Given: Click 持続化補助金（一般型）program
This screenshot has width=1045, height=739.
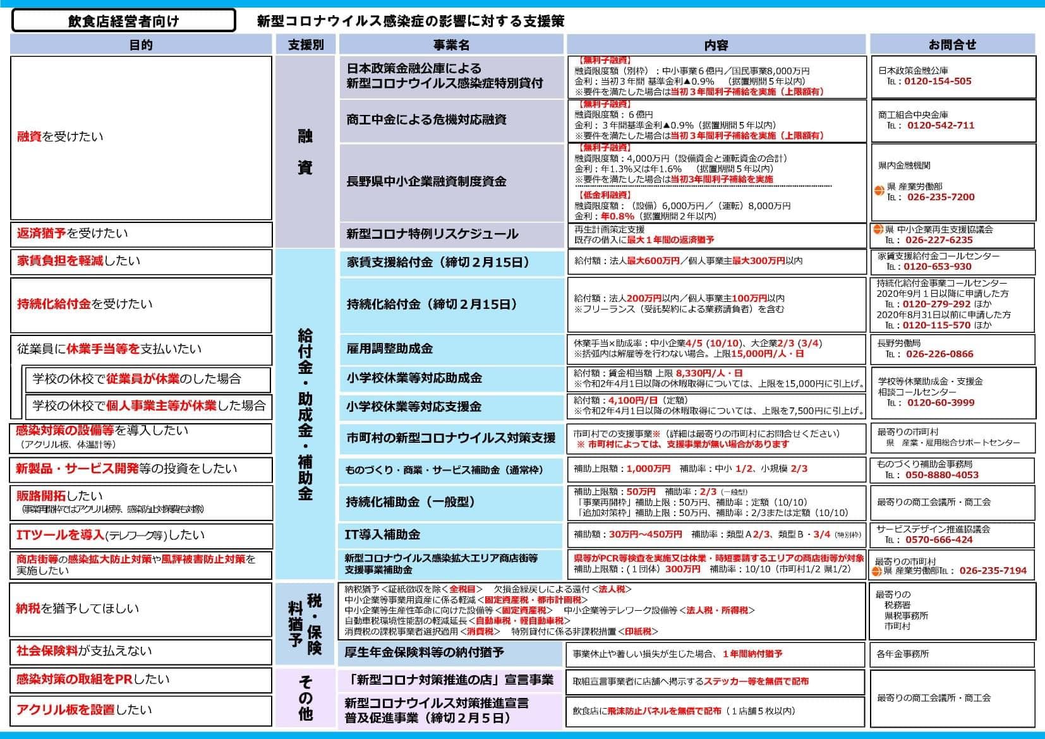Looking at the screenshot, I should coord(451,503).
